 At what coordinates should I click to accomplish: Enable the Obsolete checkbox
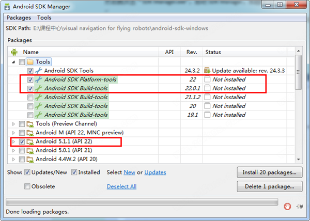[x=27, y=186]
